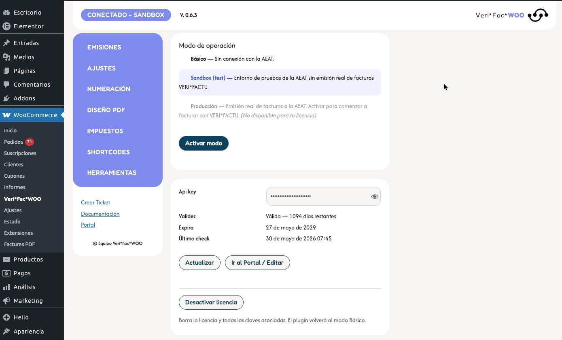Click the '© Equipo Veri*Fac*WOO' footer text
The width and height of the screenshot is (562, 340).
pyautogui.click(x=118, y=244)
